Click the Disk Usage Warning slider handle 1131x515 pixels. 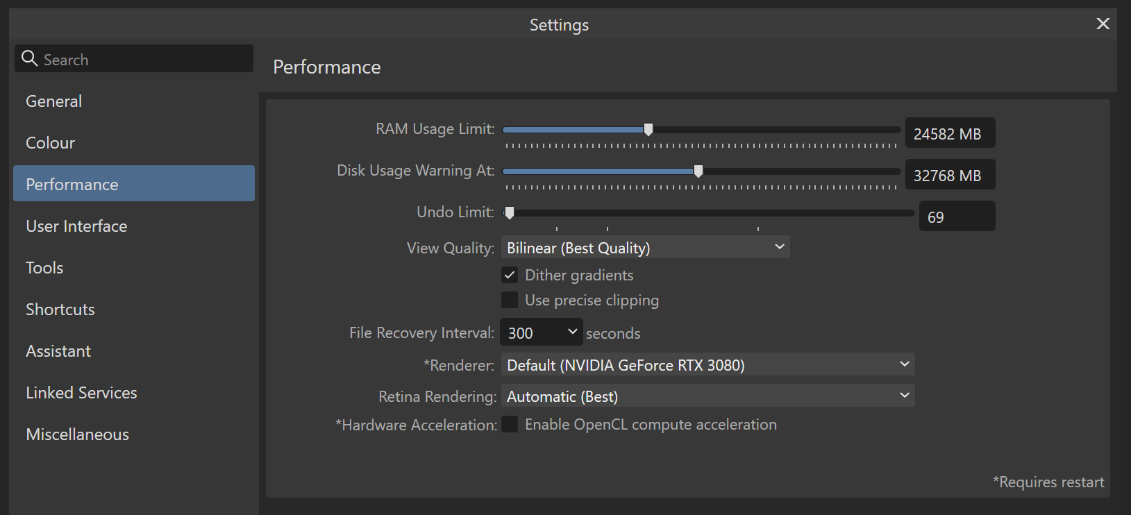tap(698, 171)
